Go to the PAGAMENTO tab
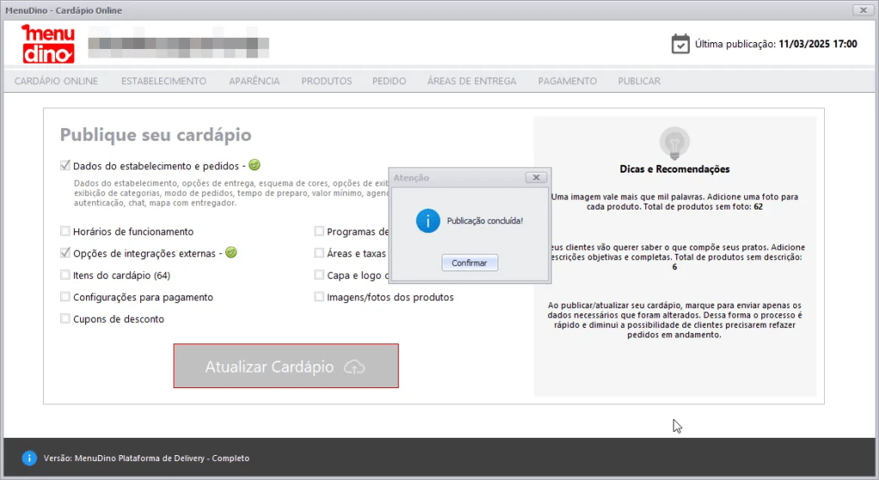This screenshot has height=480, width=879. tap(567, 82)
